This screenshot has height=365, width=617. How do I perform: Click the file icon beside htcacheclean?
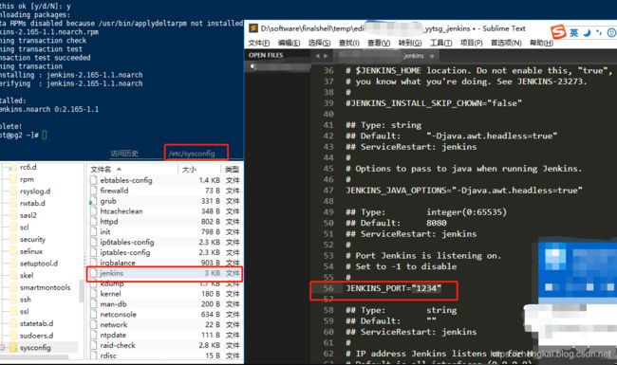93,211
